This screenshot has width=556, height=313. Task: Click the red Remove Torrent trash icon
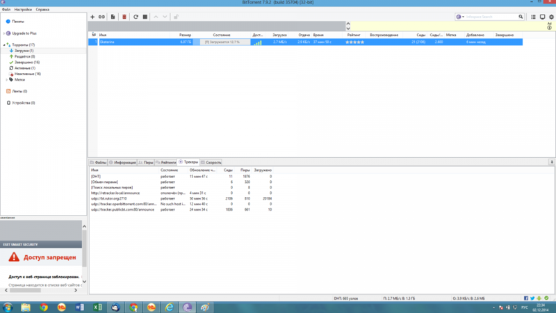pyautogui.click(x=124, y=17)
